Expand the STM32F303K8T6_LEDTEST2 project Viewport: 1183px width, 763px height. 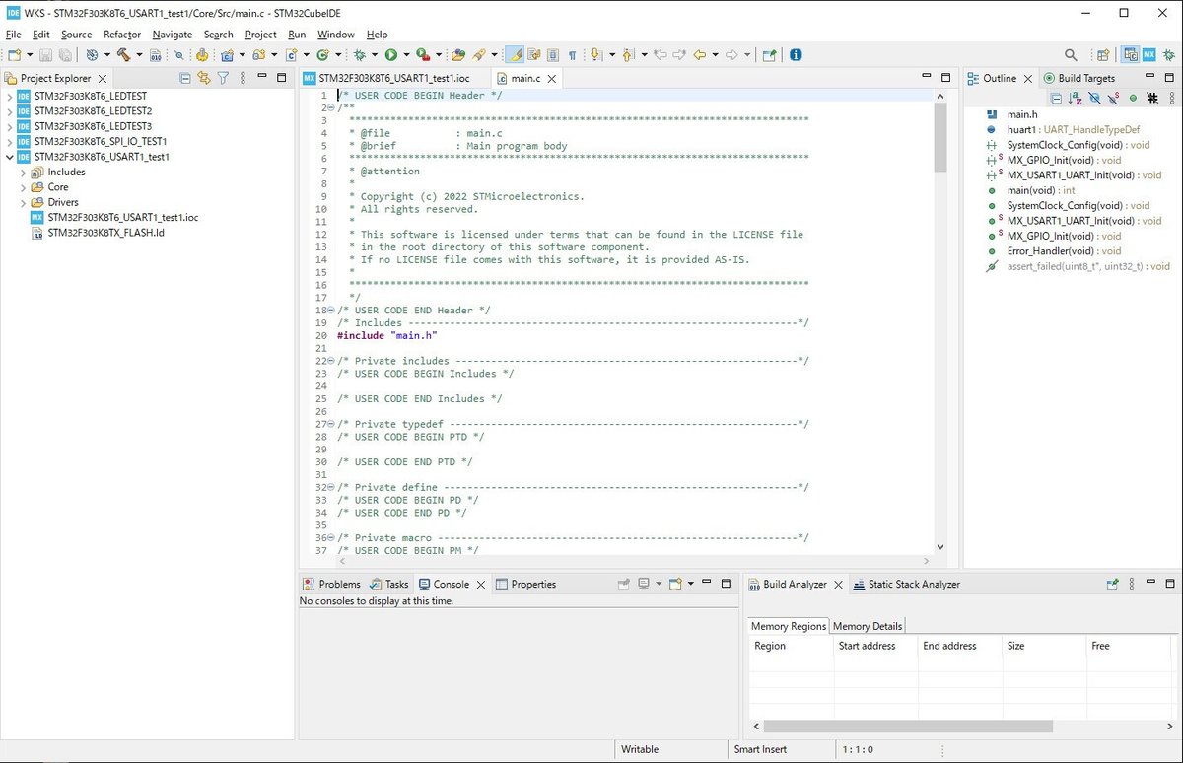[10, 111]
